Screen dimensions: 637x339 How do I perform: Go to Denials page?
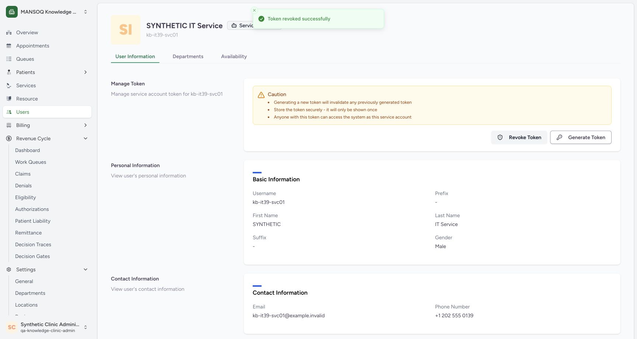pos(23,186)
